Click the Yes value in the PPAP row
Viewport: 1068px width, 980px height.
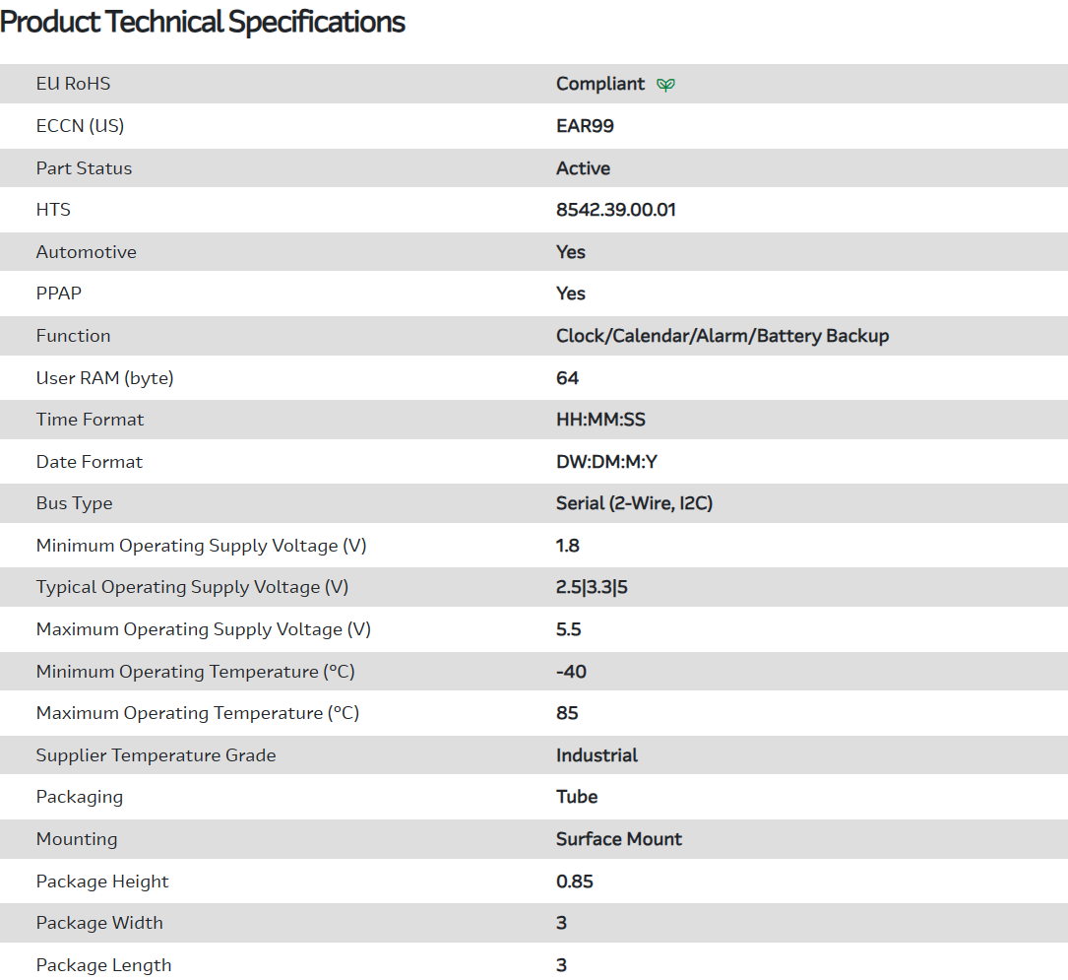tap(571, 294)
